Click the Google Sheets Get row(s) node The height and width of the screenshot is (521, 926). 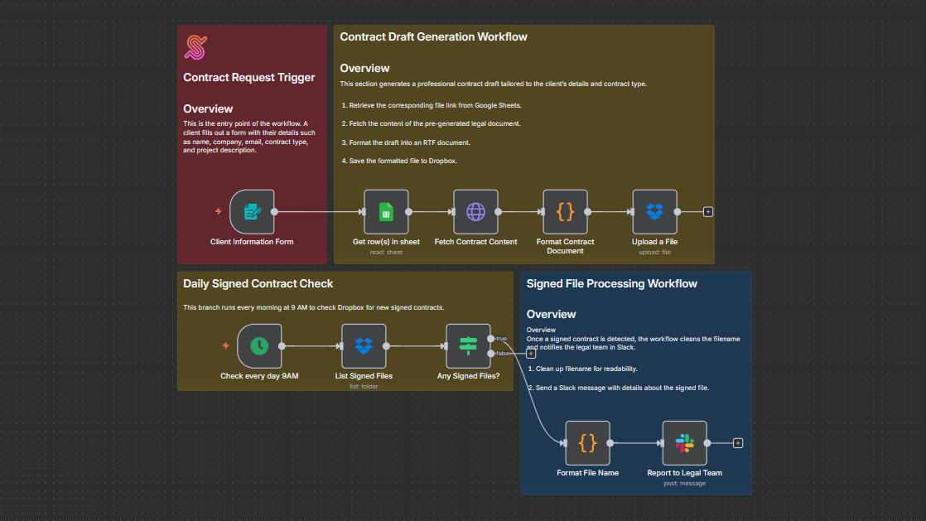386,212
